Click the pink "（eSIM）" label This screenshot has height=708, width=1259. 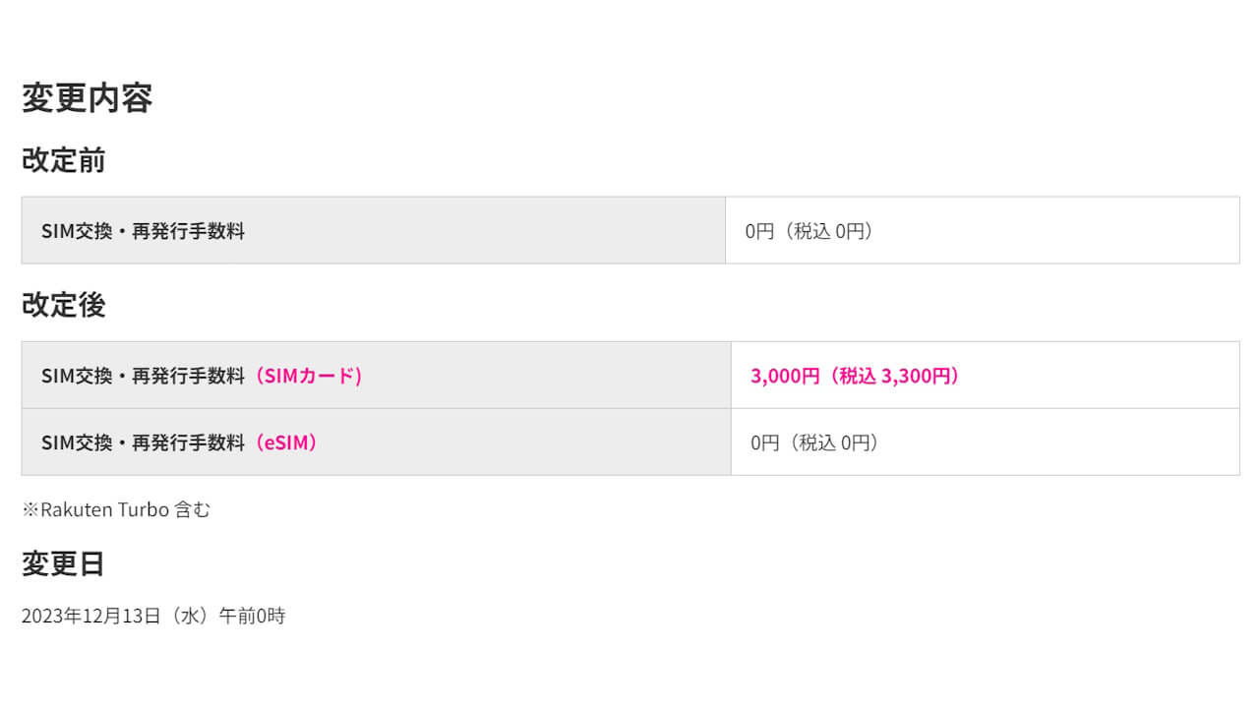tap(285, 442)
